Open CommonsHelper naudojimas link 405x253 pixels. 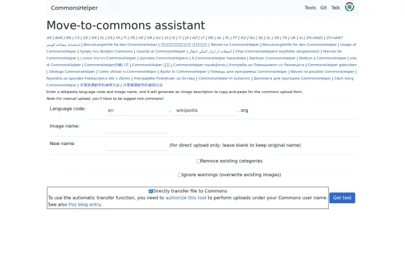pyautogui.click(x=199, y=65)
